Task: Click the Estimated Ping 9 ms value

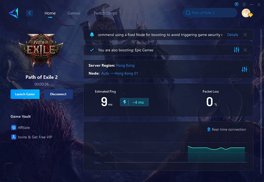Action: pos(106,102)
